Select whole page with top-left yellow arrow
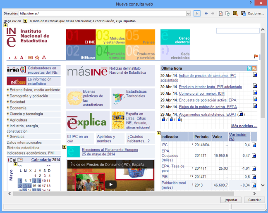This screenshot has height=213, width=268. pyautogui.click(x=5, y=25)
